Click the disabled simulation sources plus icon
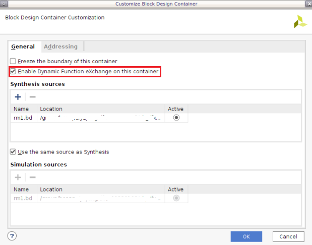The width and height of the screenshot is (312, 245). (x=18, y=177)
